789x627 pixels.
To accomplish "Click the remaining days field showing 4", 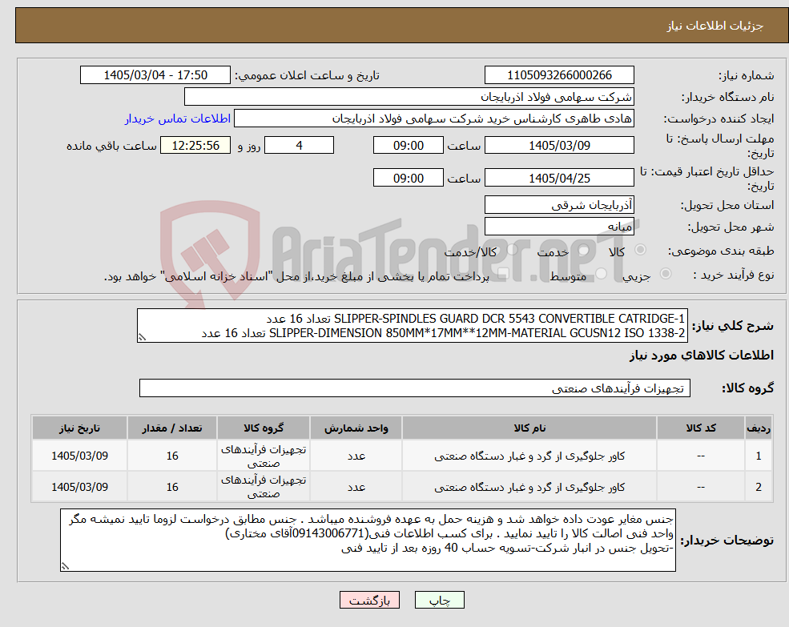I will (x=299, y=146).
